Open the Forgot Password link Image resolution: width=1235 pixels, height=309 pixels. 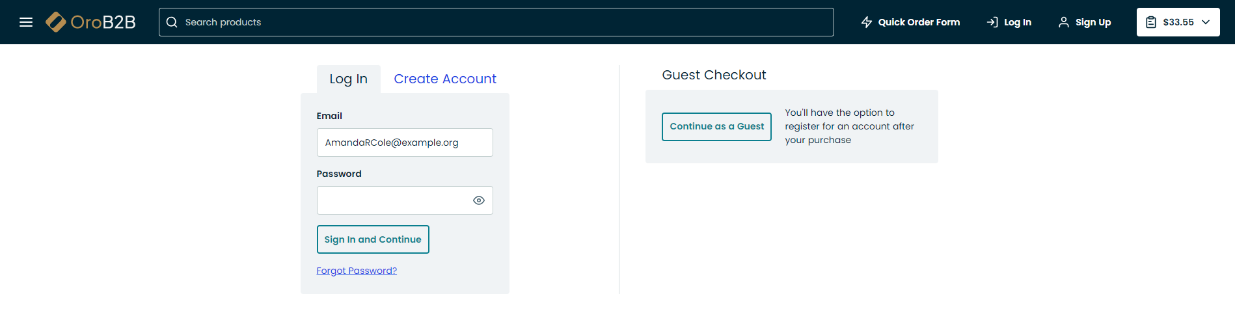coord(357,271)
